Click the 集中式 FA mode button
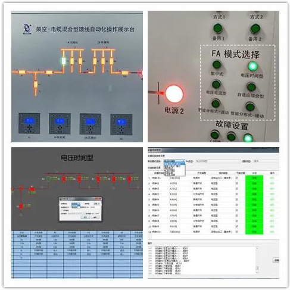Image resolution: width=290 pixels, height=290 pixels. [x=217, y=65]
